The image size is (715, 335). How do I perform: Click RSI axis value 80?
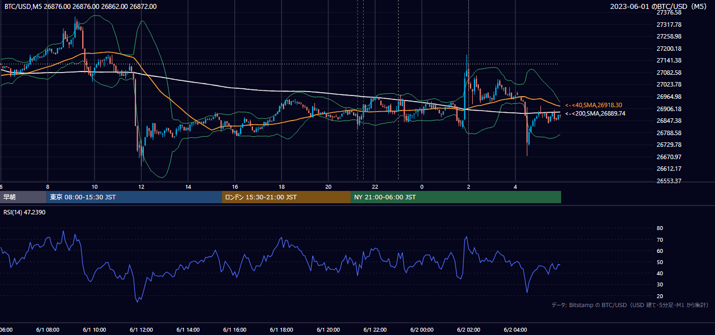point(660,228)
